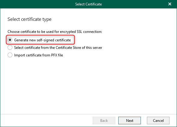The height and width of the screenshot is (127, 177).
Task: Click the 'Select certificate type' heading
Action: point(29,19)
